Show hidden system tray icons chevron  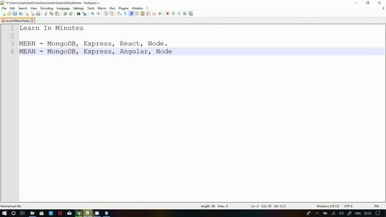[x=317, y=213]
